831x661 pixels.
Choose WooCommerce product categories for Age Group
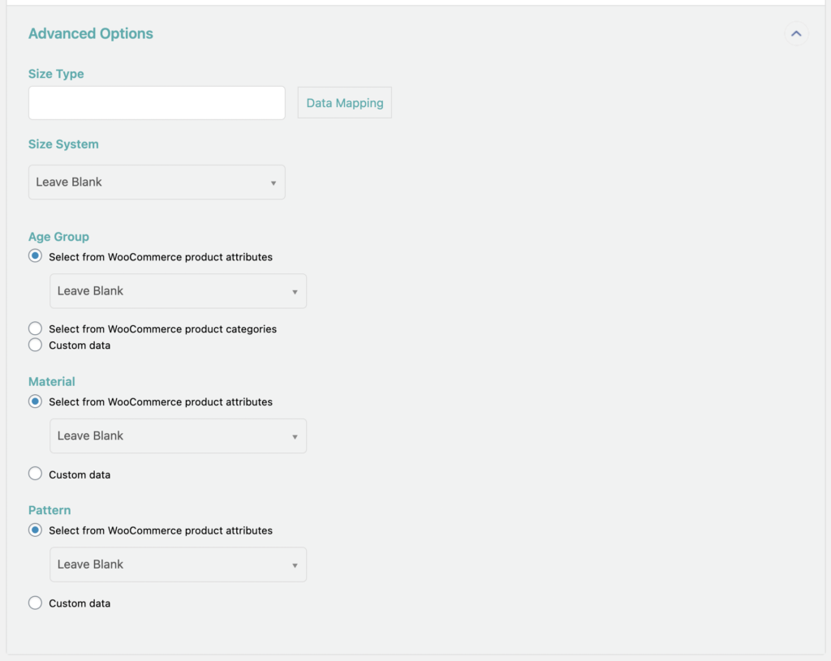click(x=35, y=328)
